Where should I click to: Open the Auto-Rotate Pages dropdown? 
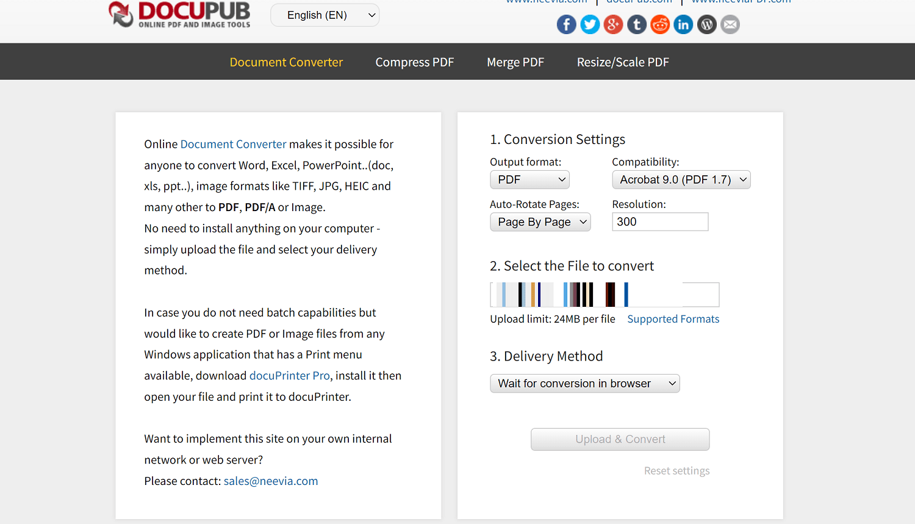coord(540,222)
